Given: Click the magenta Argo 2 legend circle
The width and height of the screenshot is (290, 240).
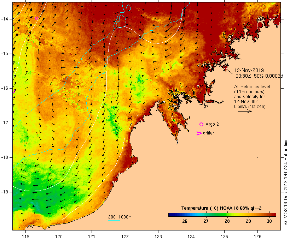Looking at the screenshot, I should (202, 125).
